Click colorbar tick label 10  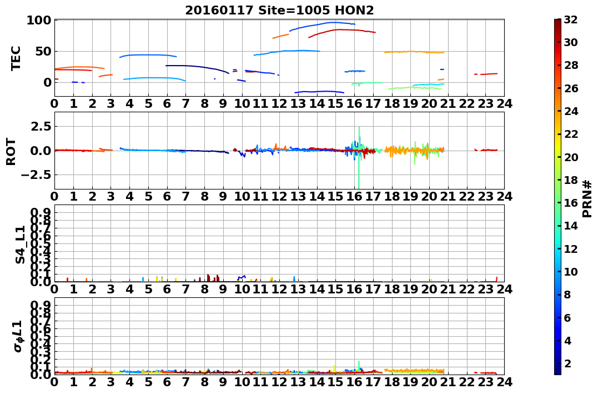pos(571,271)
